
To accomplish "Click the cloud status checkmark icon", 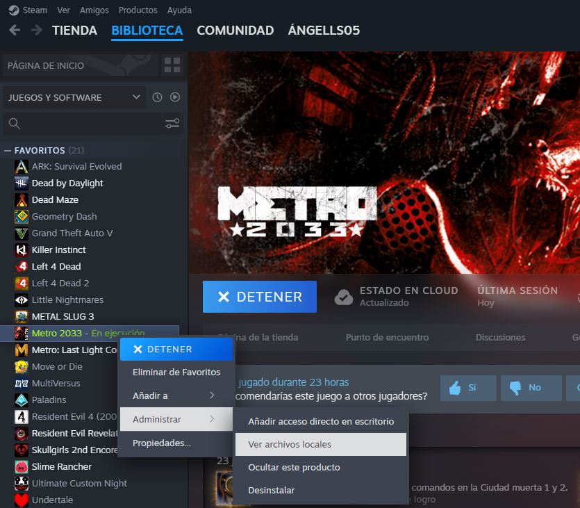I will click(344, 297).
